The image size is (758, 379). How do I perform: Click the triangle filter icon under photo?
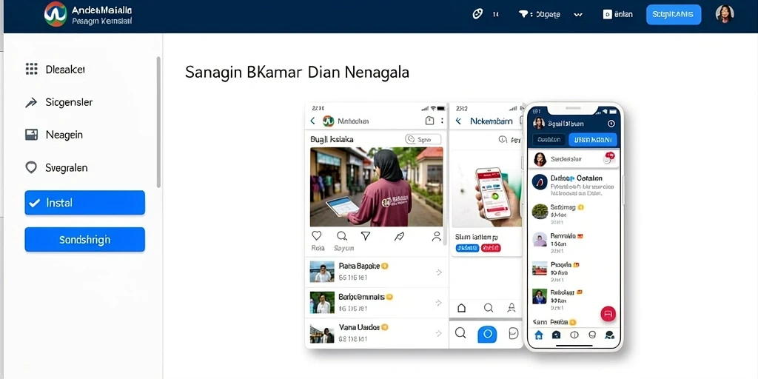(x=366, y=235)
